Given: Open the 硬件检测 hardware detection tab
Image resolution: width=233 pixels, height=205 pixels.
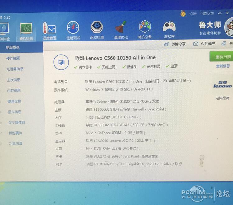Looking at the screenshot, I should coord(26,31).
